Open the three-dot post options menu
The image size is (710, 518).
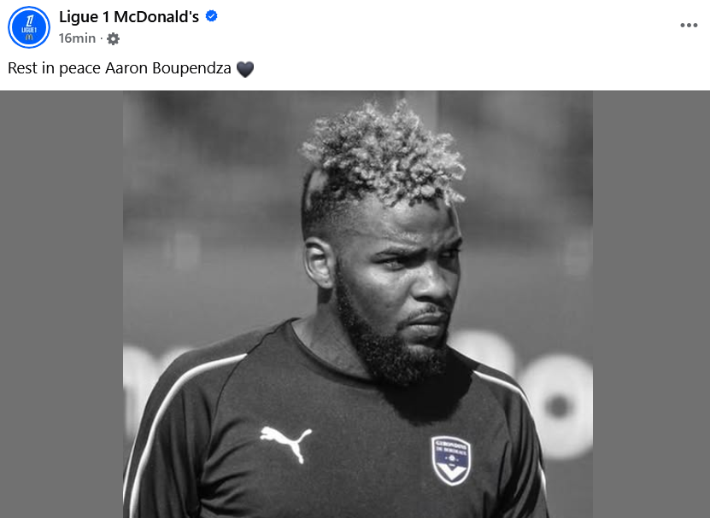tap(689, 26)
